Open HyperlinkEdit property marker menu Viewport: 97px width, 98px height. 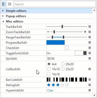(x=90, y=90)
